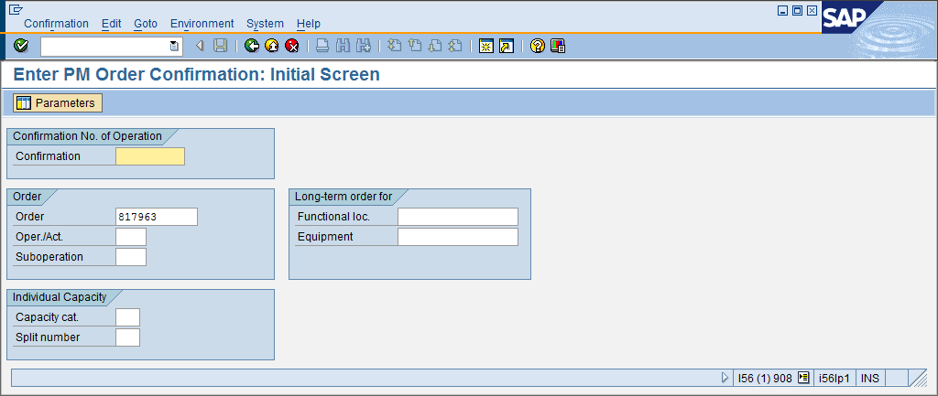Click the Equipment input field

[458, 237]
